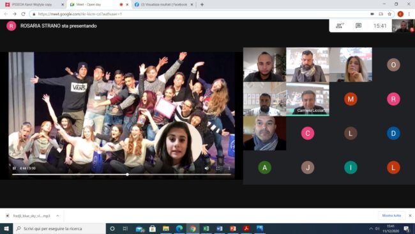Image resolution: width=415 pixels, height=234 pixels.
Task: Click the brown participant avatar L
Action: point(351,133)
